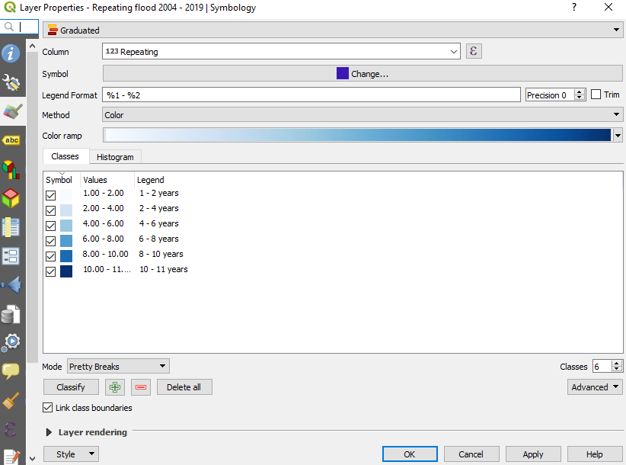Image resolution: width=626 pixels, height=465 pixels.
Task: Open the Mode 'Pretty Breaks' dropdown
Action: point(118,367)
